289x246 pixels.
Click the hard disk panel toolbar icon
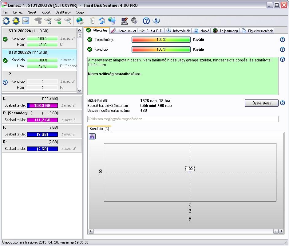tap(26, 21)
